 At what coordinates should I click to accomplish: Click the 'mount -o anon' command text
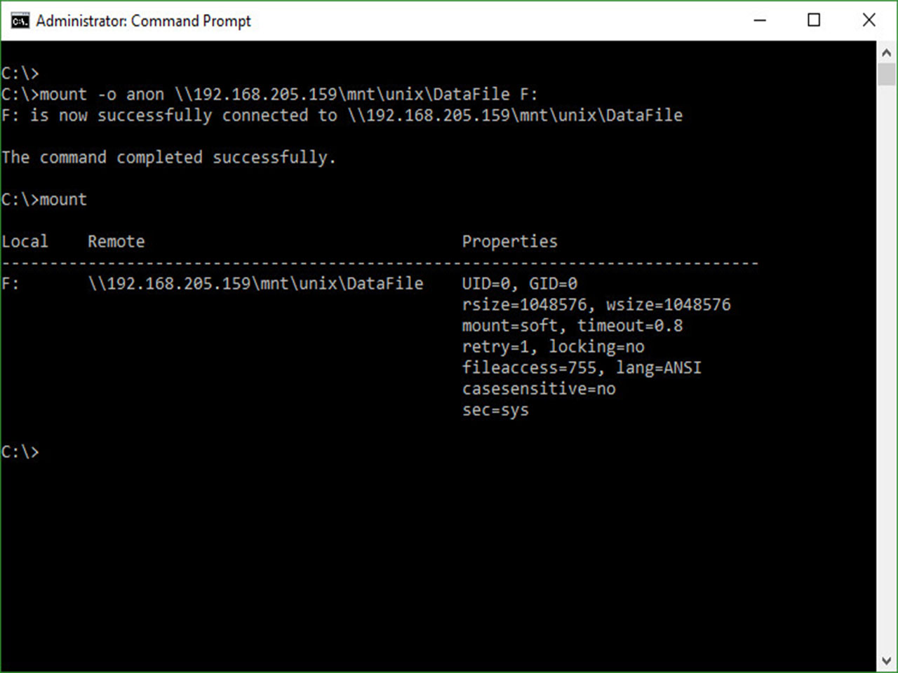pos(102,95)
